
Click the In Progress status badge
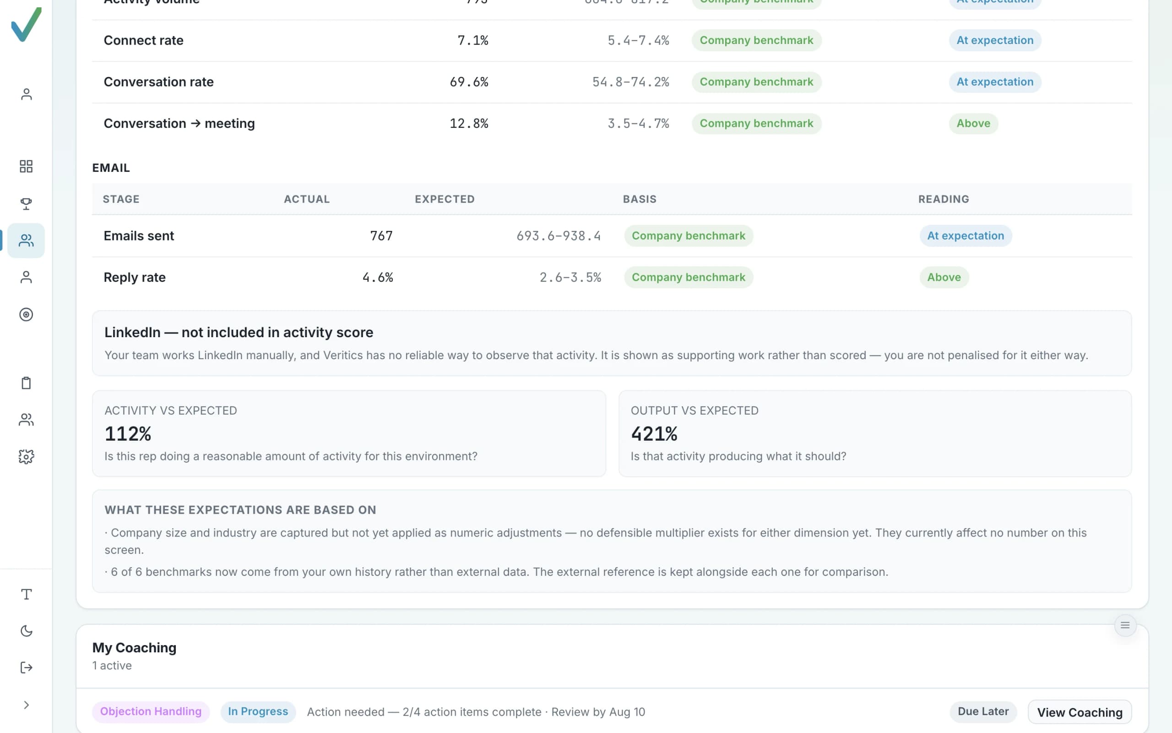[258, 711]
